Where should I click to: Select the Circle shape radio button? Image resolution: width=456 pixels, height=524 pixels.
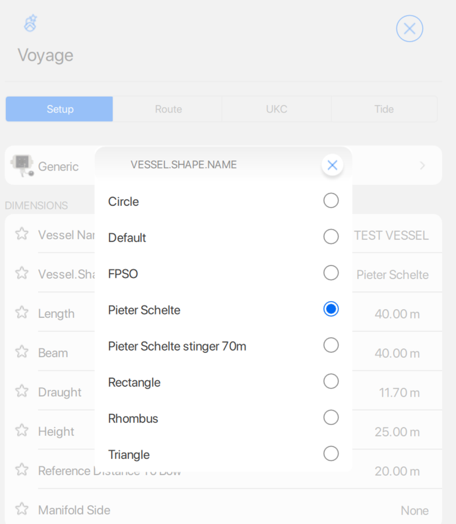tap(331, 201)
